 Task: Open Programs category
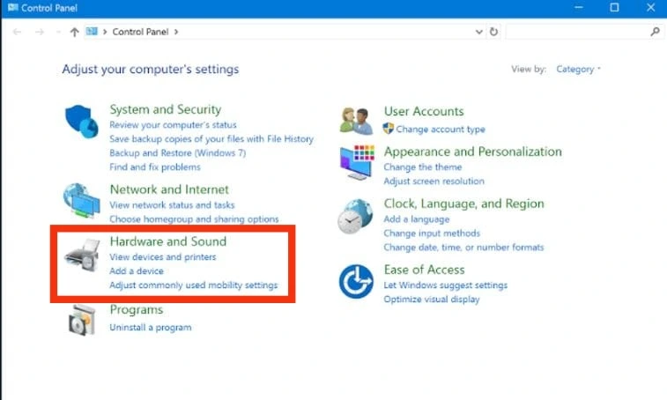tap(136, 310)
